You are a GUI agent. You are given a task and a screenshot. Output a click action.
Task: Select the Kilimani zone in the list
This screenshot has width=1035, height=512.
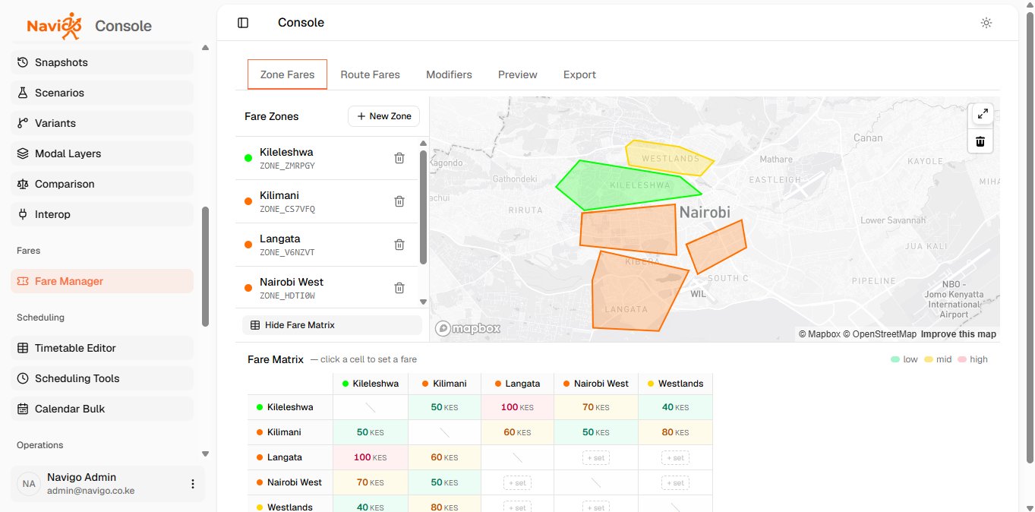tap(327, 201)
